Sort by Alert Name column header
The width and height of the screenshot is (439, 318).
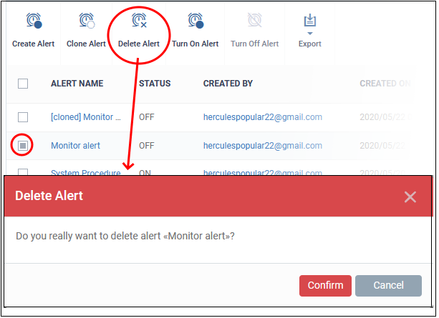(x=77, y=84)
